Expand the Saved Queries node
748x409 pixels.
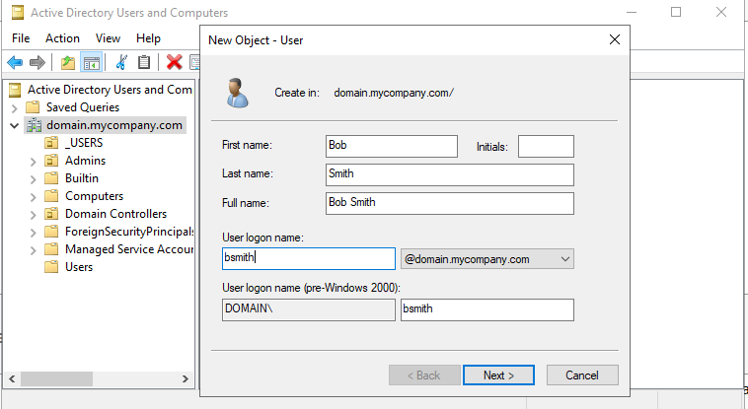coord(15,107)
